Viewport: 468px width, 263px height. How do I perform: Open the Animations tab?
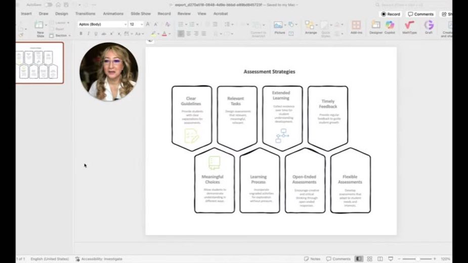(113, 14)
